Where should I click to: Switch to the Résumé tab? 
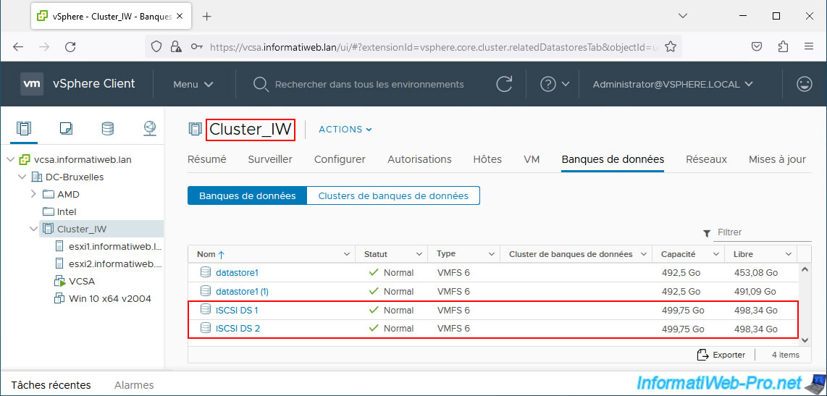(x=207, y=159)
